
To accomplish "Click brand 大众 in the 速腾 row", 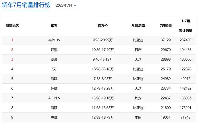I will (x=138, y=88).
